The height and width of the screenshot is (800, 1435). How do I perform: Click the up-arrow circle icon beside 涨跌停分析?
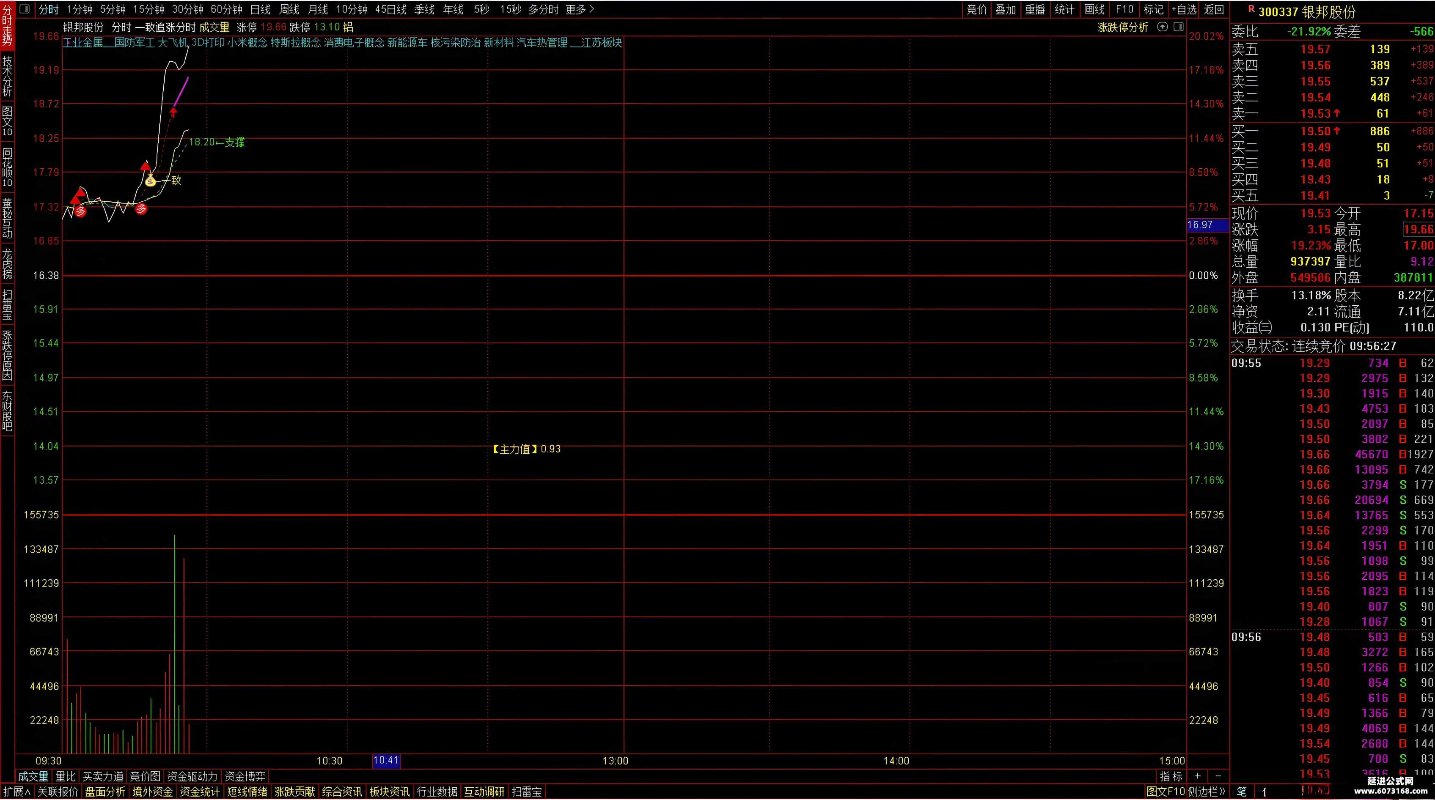1162,27
